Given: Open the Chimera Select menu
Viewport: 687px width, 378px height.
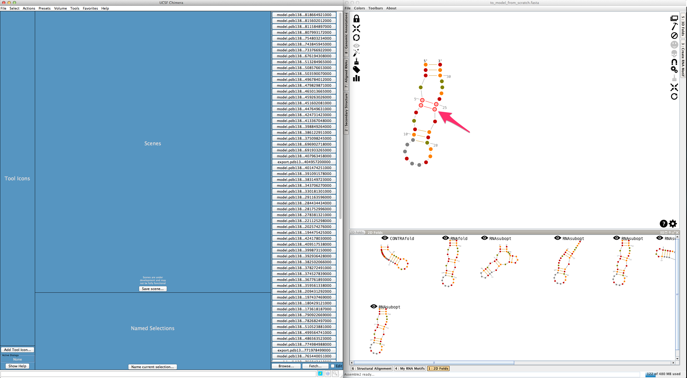Looking at the screenshot, I should pos(14,8).
